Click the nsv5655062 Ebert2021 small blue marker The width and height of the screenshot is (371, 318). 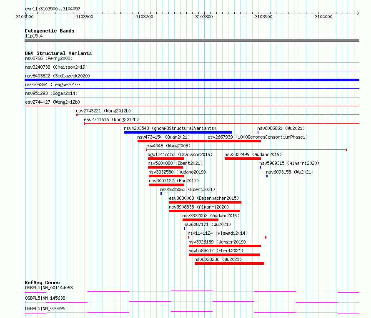tap(161, 194)
